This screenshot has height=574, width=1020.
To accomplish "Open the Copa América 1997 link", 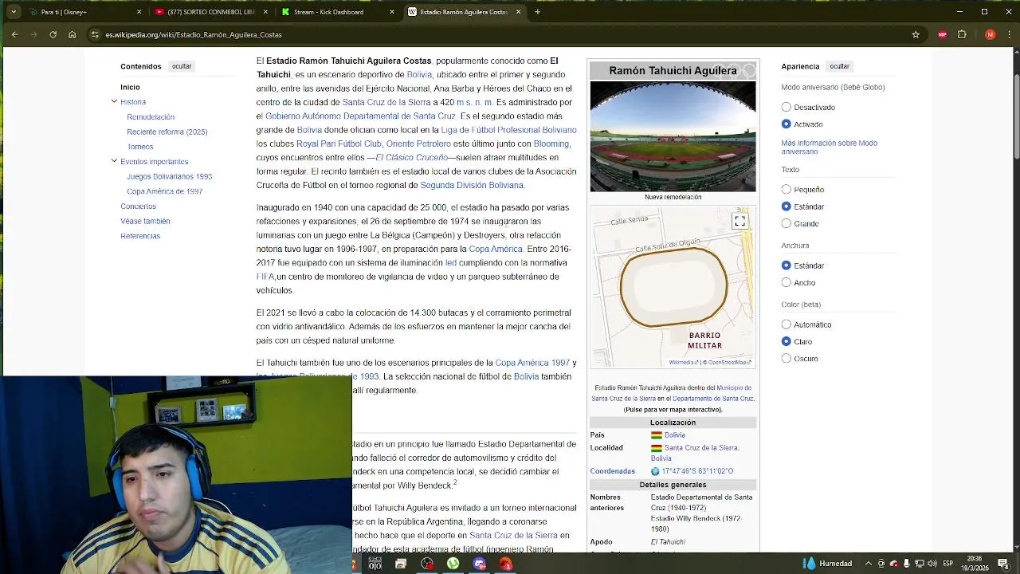I will [532, 363].
